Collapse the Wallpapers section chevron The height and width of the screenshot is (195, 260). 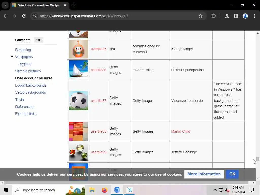click(x=12, y=56)
